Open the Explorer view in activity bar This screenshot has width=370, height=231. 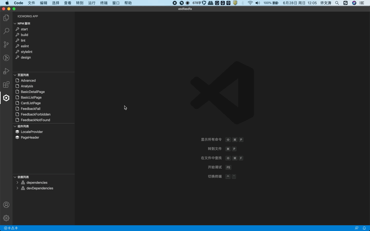[7, 18]
